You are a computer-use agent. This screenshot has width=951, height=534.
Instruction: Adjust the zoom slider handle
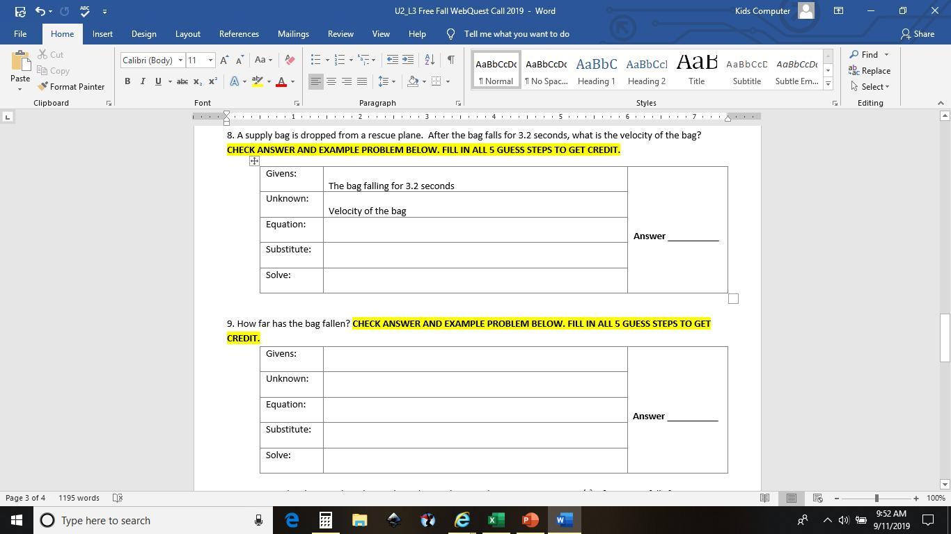(x=877, y=498)
